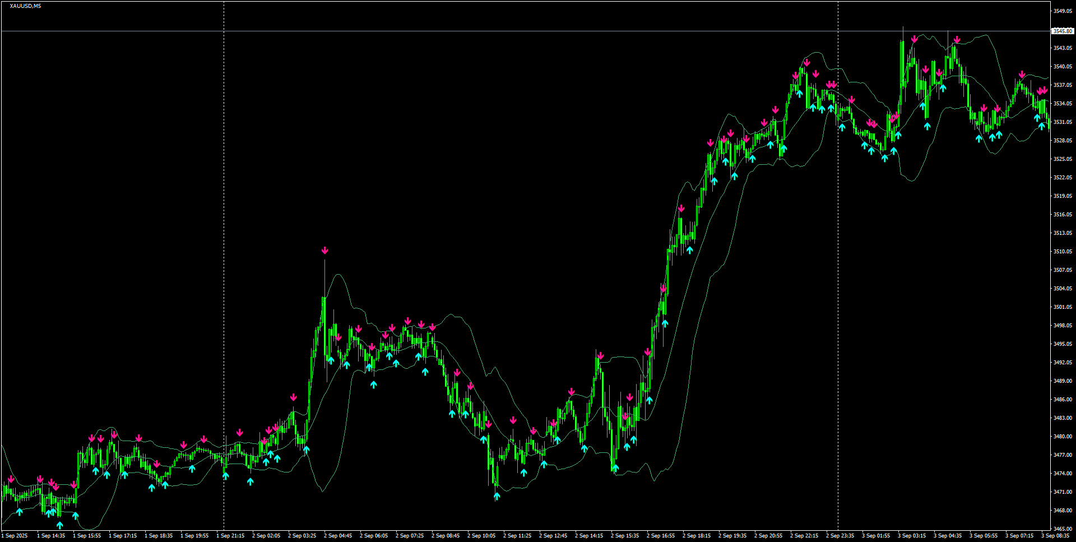
Task: Click the 3507.05 price axis label
Action: point(1063,270)
